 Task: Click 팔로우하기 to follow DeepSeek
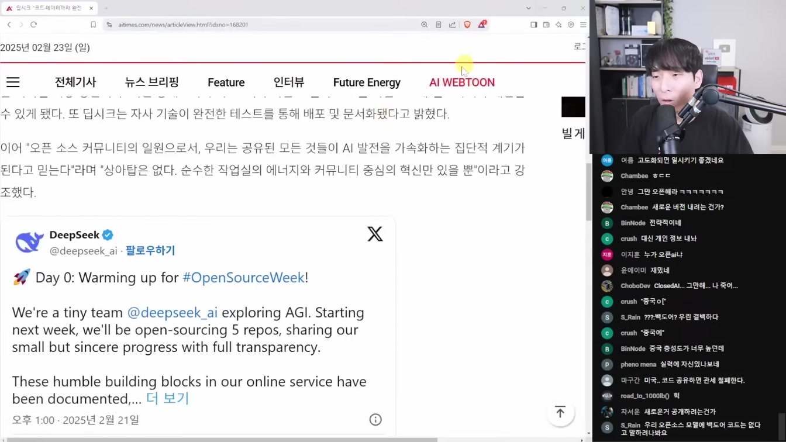click(150, 250)
